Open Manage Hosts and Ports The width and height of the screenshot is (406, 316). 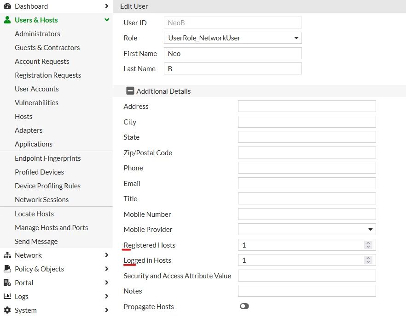pos(51,228)
